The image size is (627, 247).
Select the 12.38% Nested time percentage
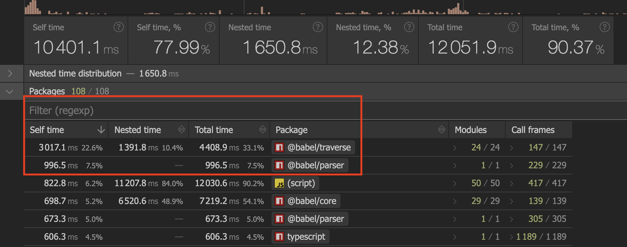(381, 47)
